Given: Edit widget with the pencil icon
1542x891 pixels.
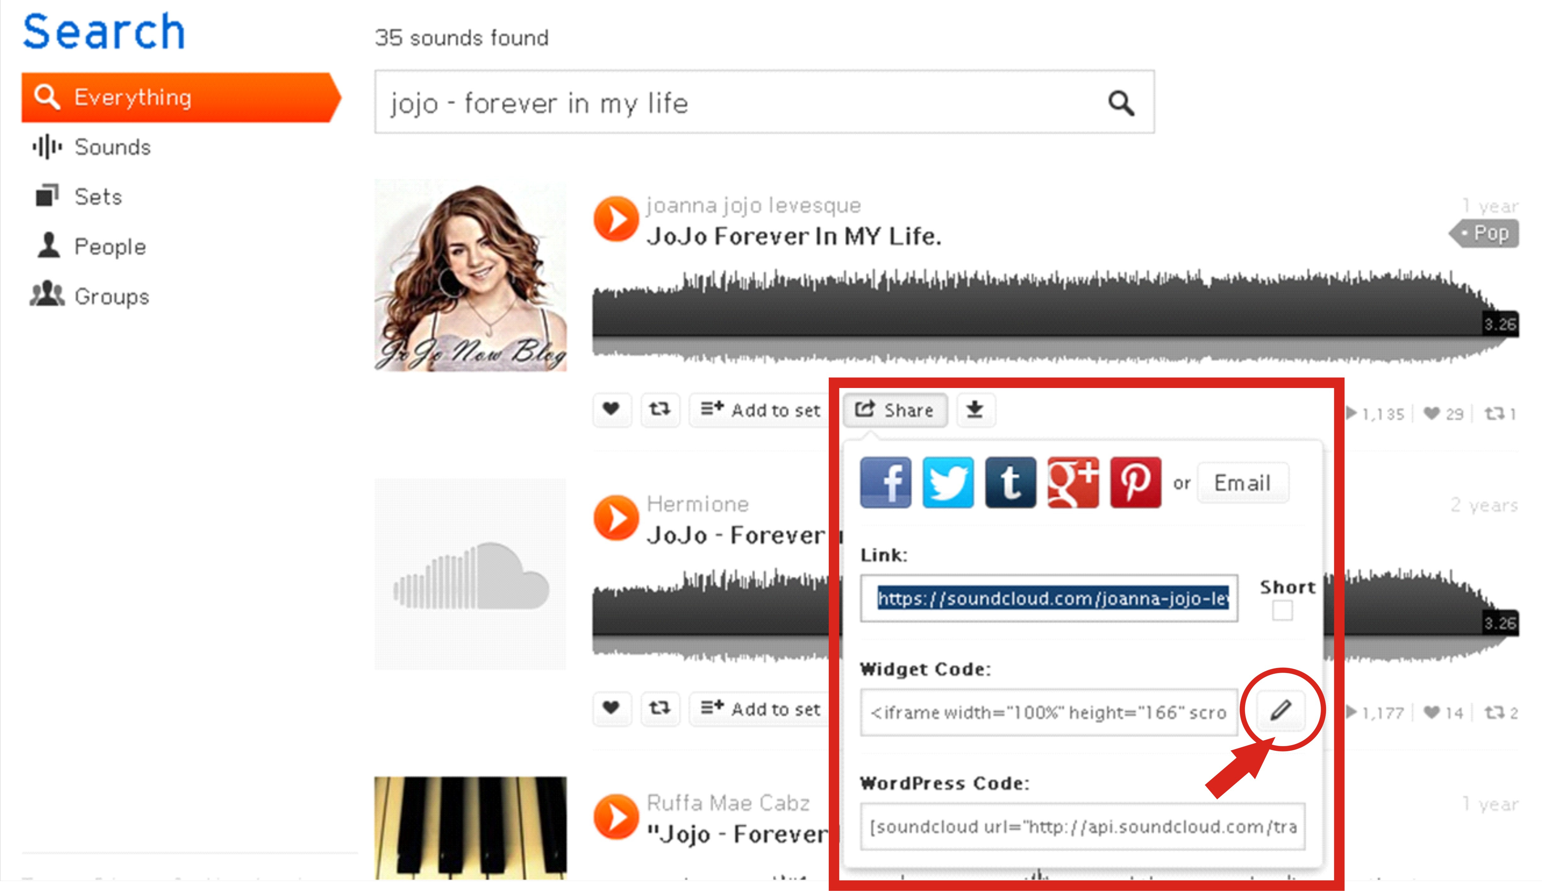Looking at the screenshot, I should (x=1281, y=711).
